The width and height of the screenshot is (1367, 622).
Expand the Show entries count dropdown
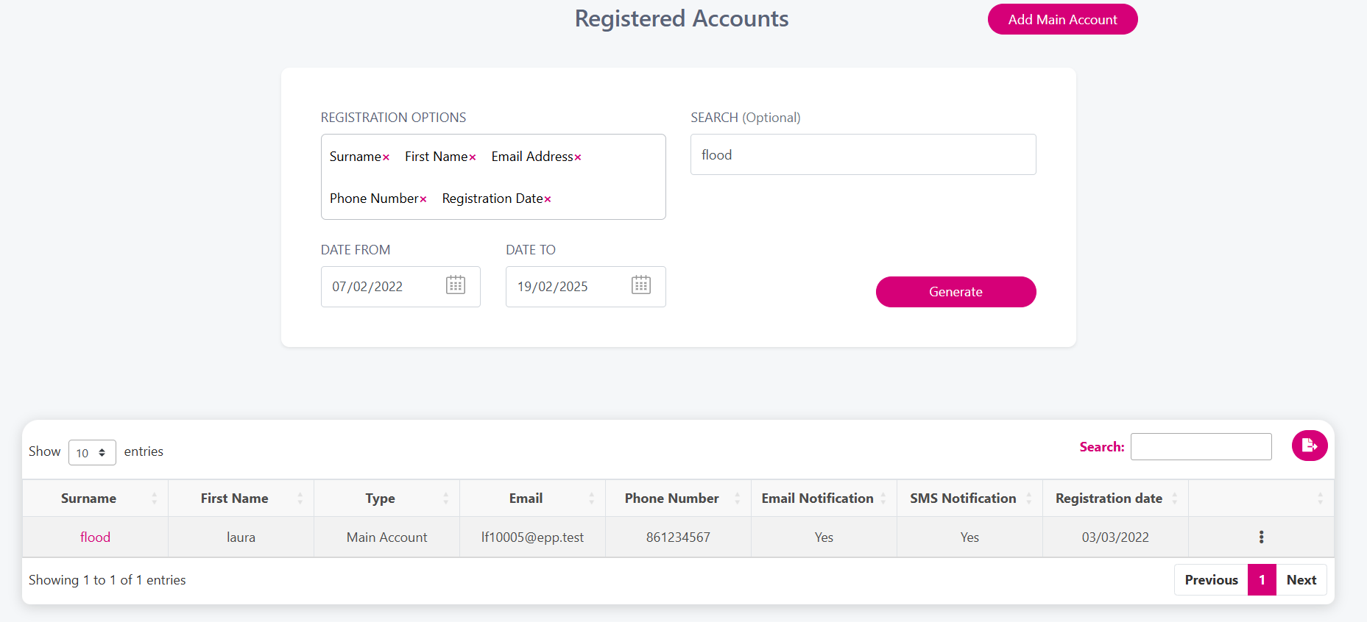92,453
